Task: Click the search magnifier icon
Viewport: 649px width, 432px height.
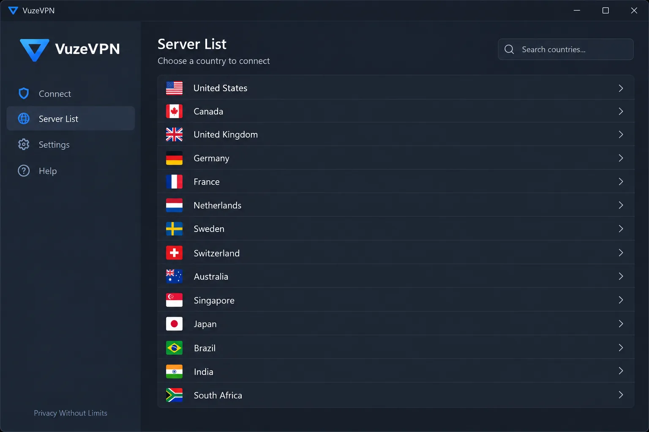Action: pyautogui.click(x=509, y=49)
